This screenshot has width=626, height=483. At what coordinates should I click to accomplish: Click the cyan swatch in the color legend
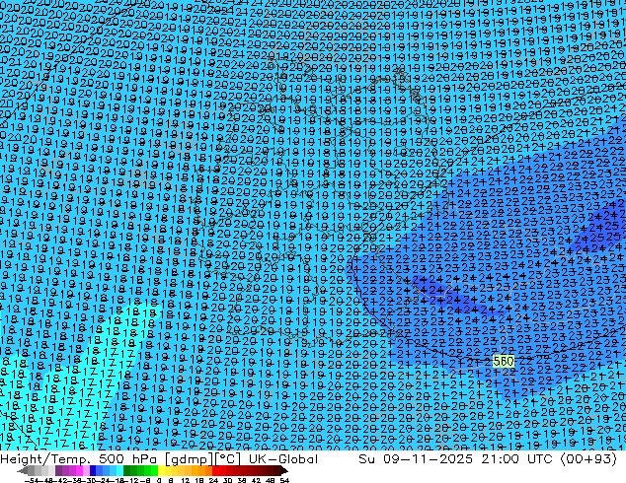pos(119,471)
